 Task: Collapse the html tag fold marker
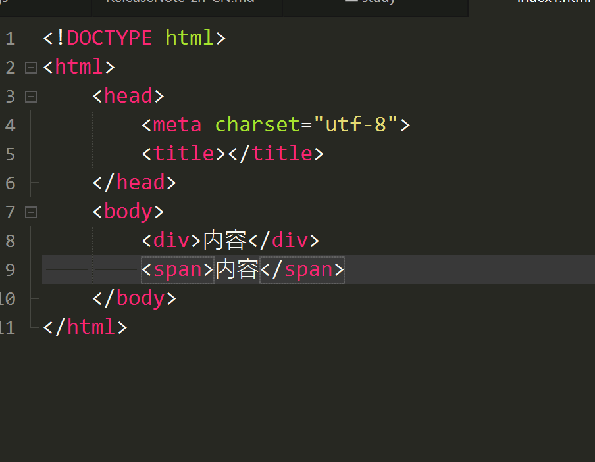tap(30, 67)
